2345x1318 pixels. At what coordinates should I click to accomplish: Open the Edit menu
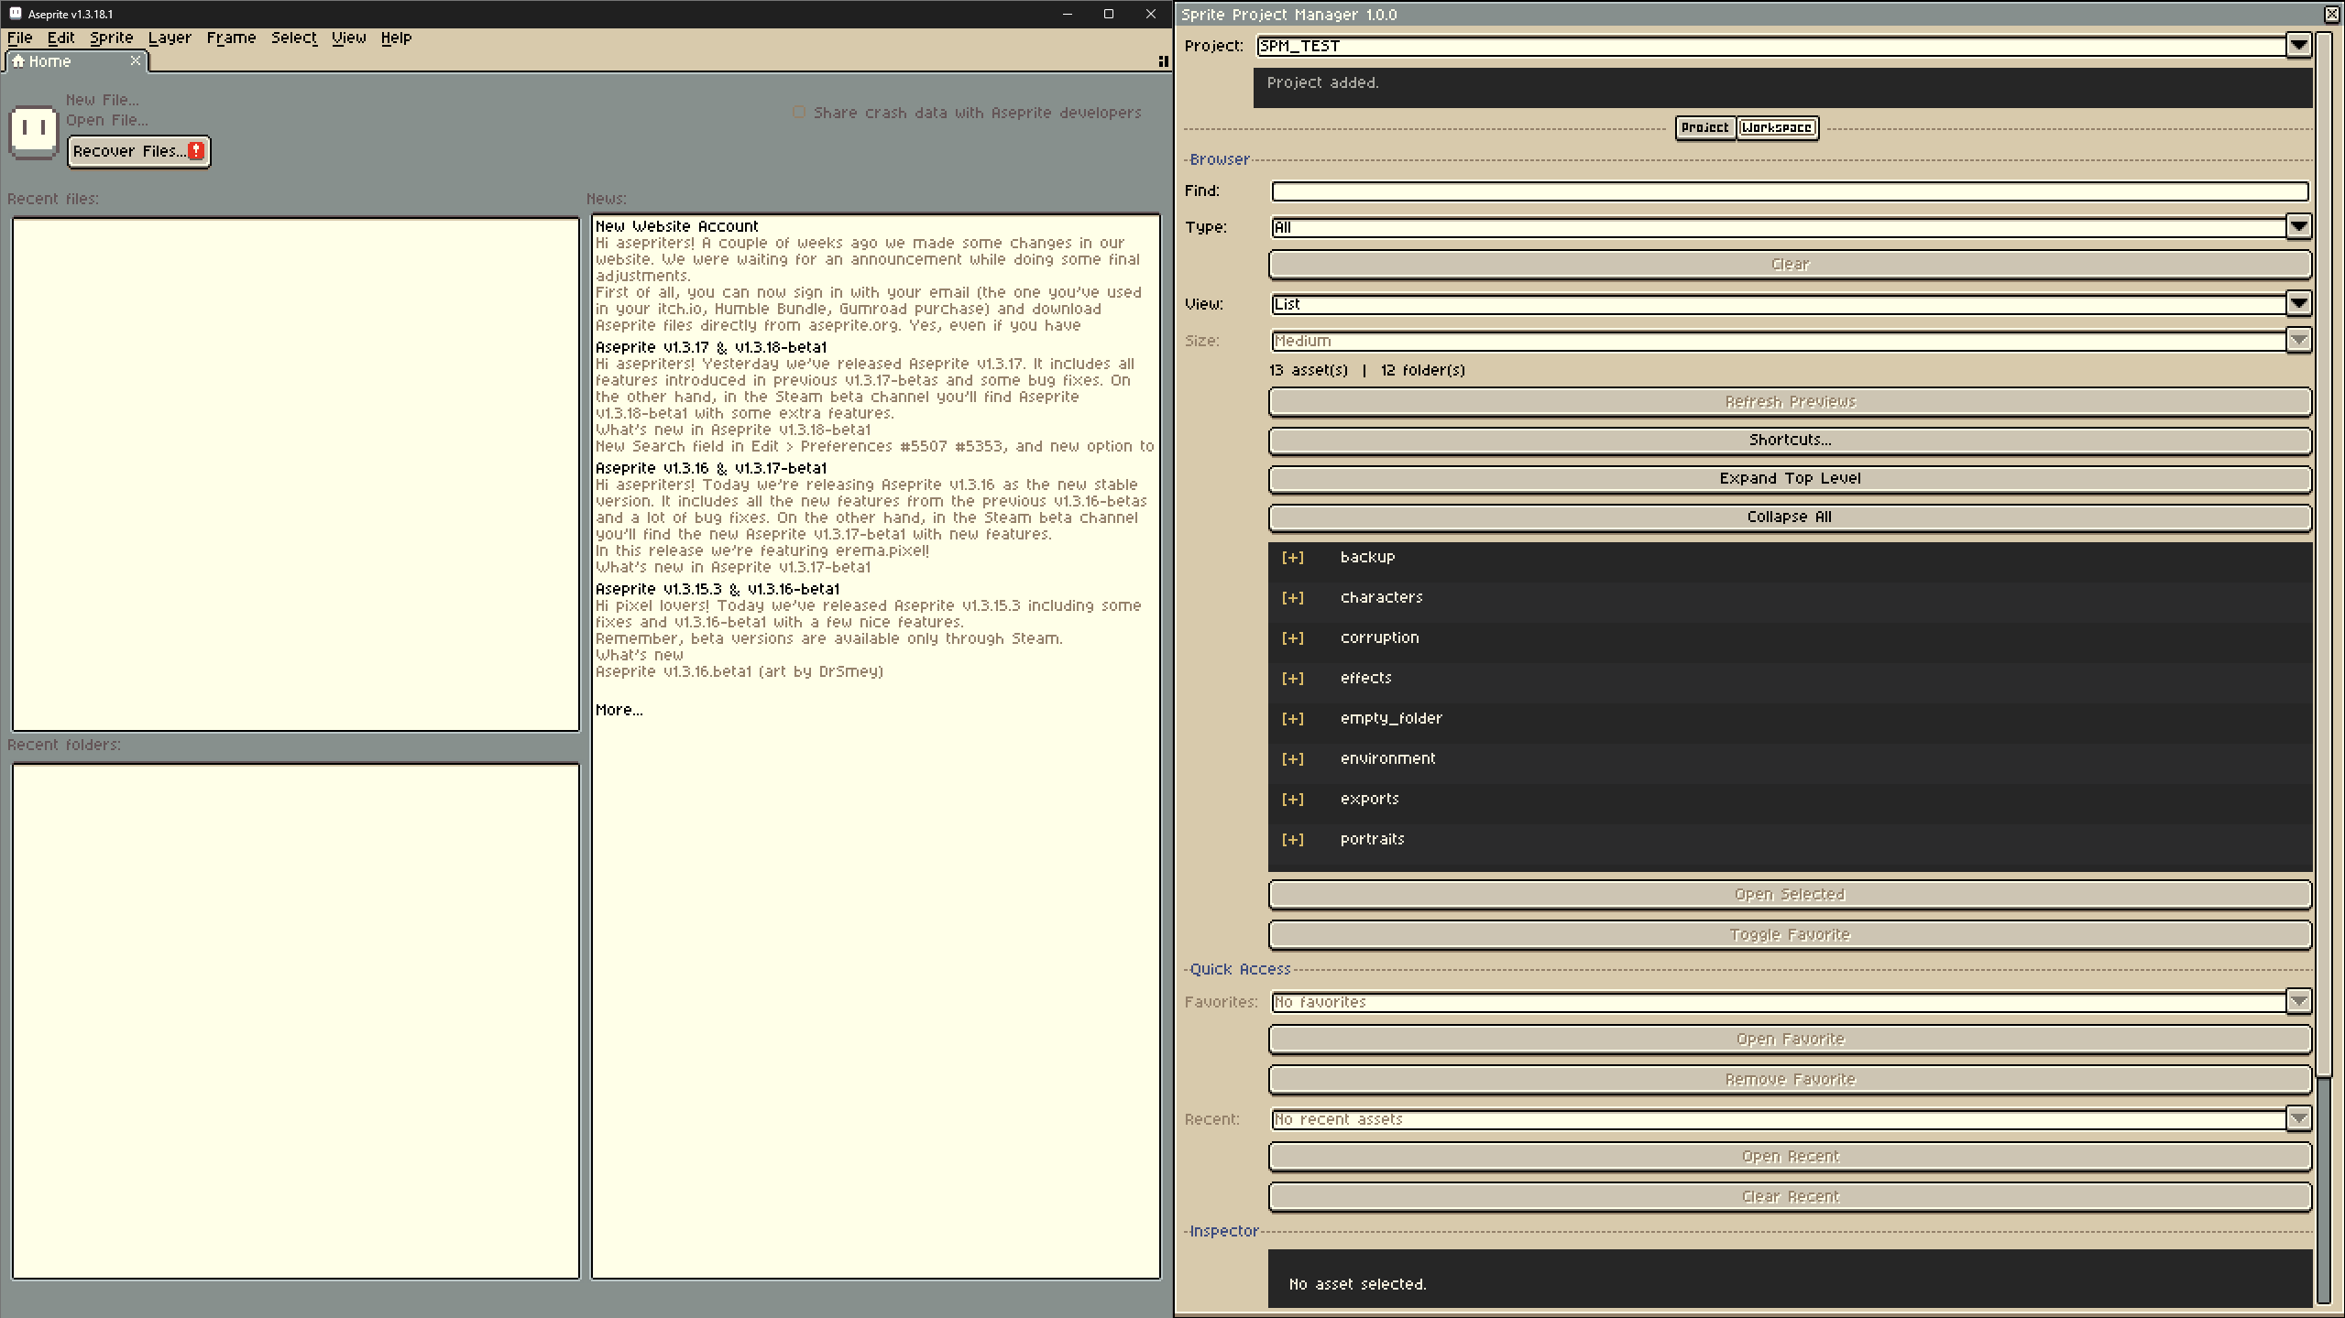[61, 38]
